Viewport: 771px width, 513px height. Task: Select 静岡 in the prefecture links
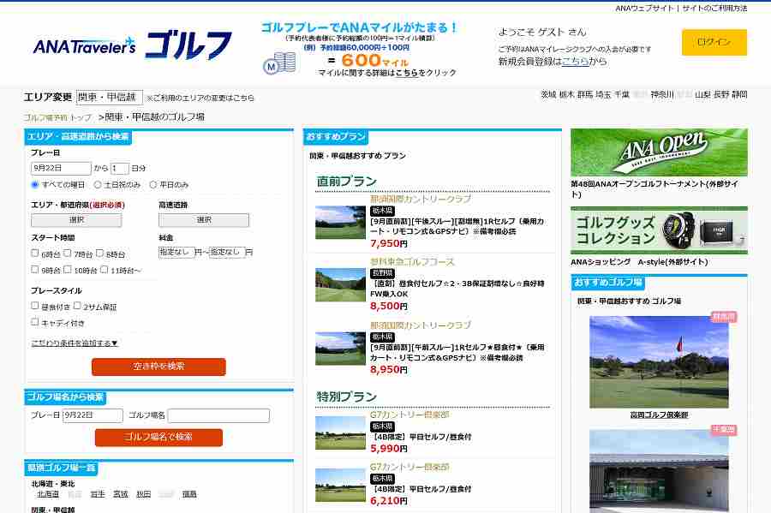coord(739,94)
